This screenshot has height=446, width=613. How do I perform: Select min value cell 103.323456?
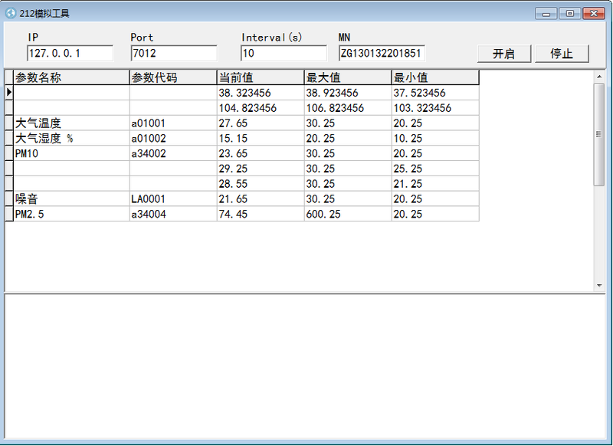tap(435, 108)
